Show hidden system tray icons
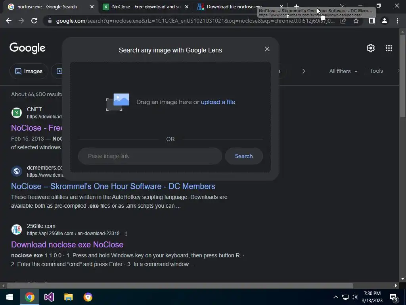The height and width of the screenshot is (305, 406). [x=335, y=297]
